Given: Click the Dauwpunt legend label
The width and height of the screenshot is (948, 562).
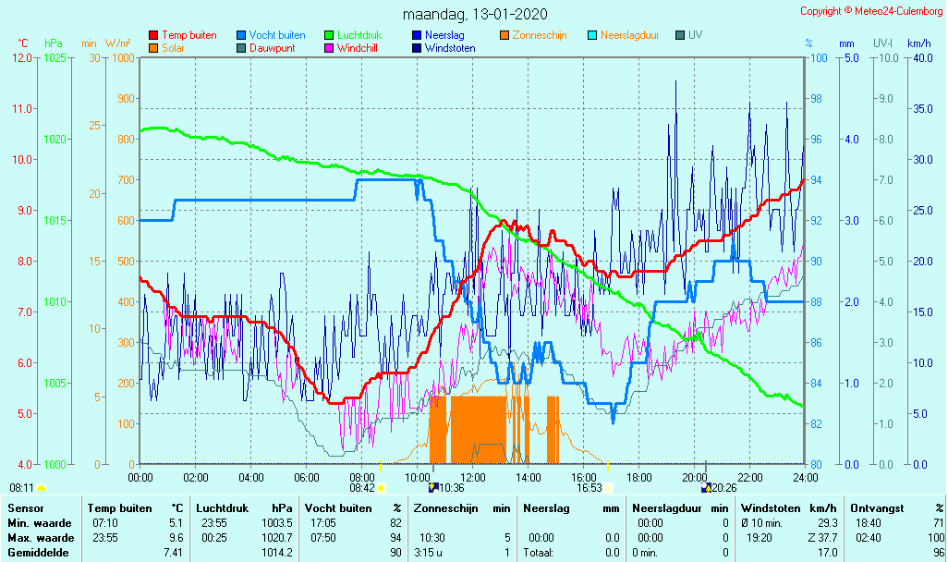Looking at the screenshot, I should (x=272, y=48).
